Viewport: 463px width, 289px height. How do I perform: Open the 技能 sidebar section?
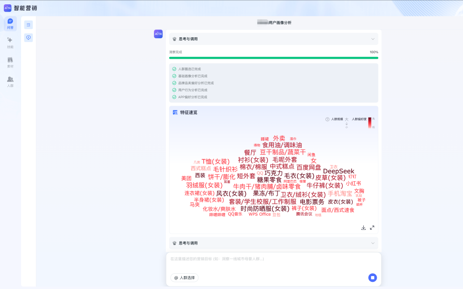(x=11, y=43)
